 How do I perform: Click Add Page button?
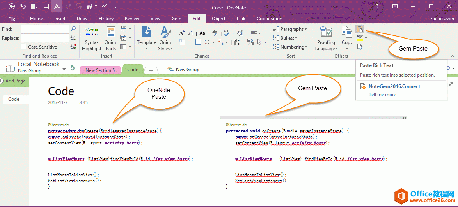point(14,81)
